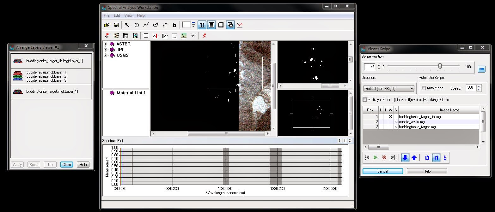Select cuprite_aviris.img row in swipe table
The width and height of the screenshot is (495, 212).
[421, 122]
